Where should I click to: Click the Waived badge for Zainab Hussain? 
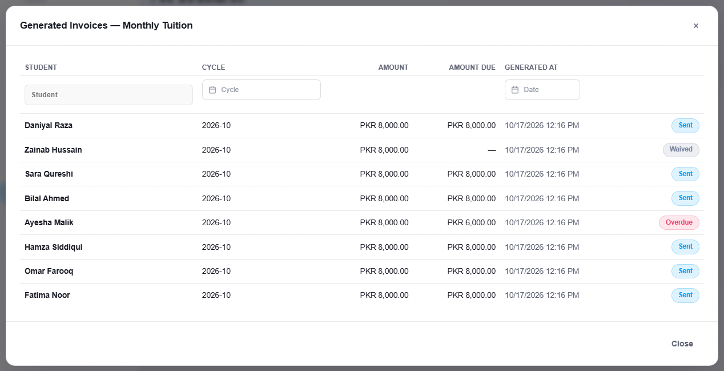click(x=681, y=150)
